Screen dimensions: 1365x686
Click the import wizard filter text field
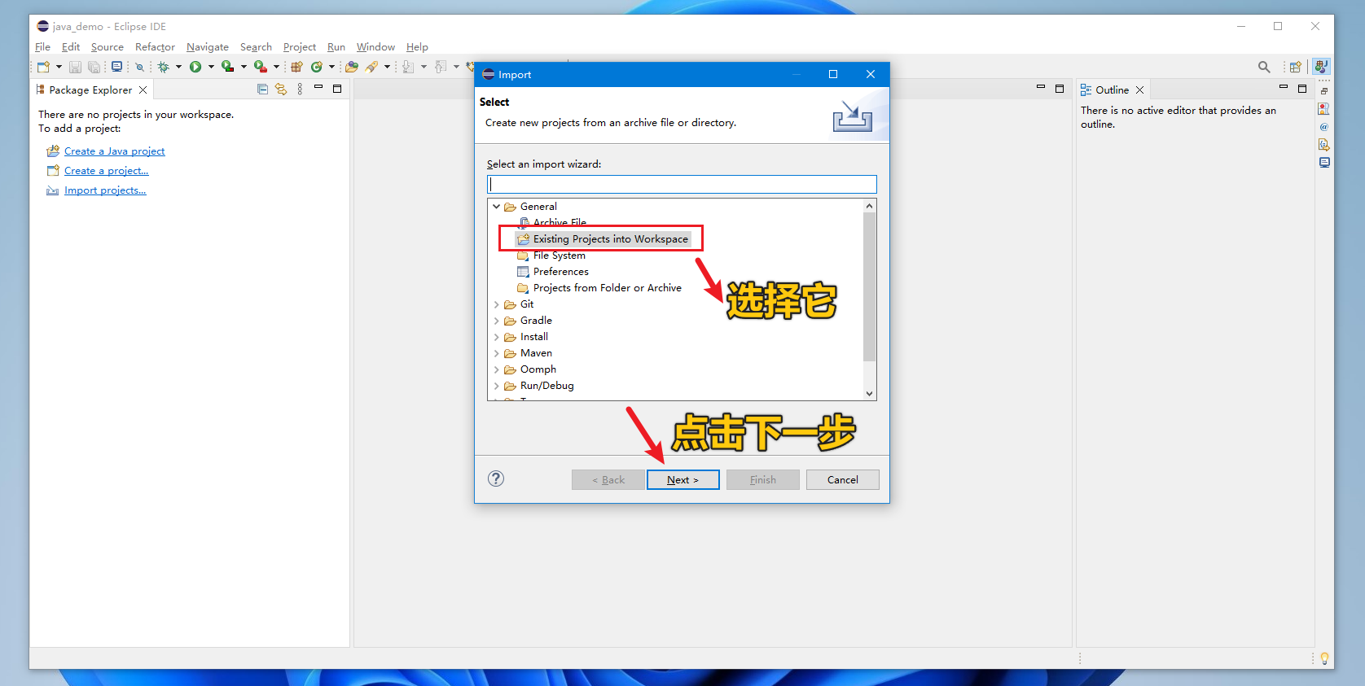[682, 185]
